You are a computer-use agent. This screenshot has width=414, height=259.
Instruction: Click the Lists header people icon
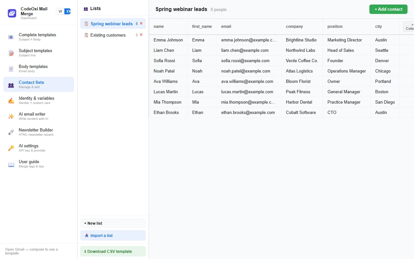pyautogui.click(x=86, y=9)
